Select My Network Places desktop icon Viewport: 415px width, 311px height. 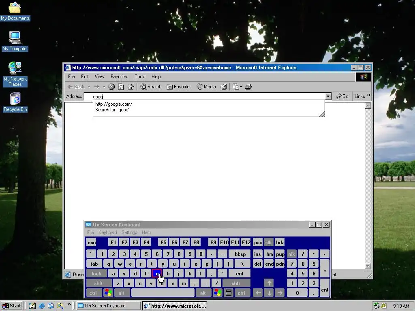15,75
